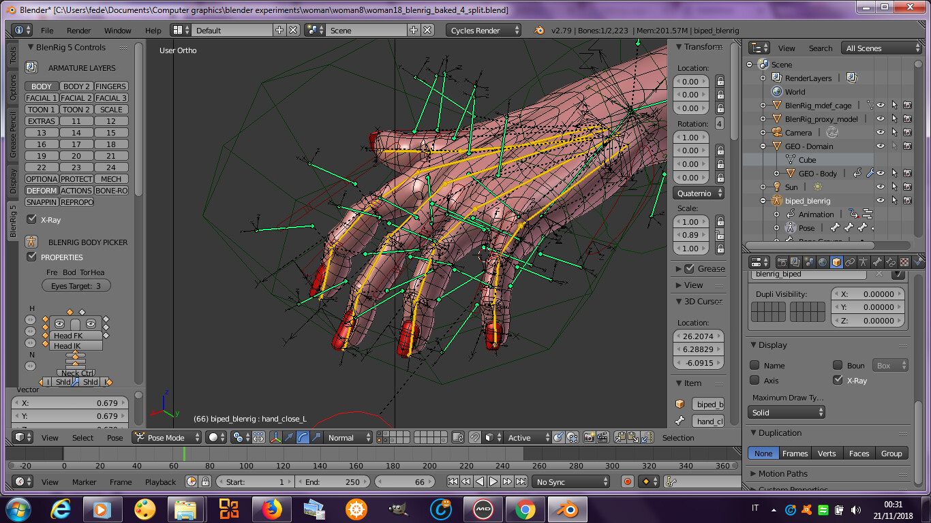The image size is (931, 523).
Task: Set duplication type to Group
Action: (891, 453)
